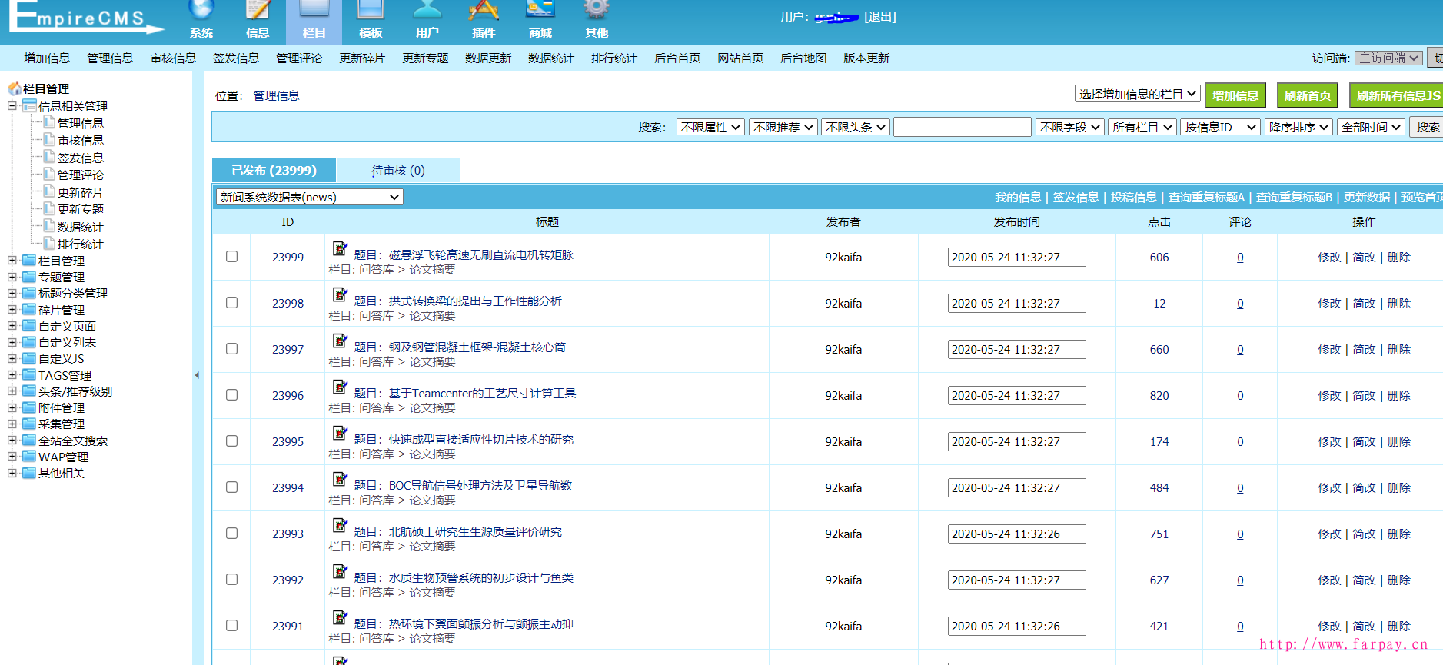Click 修改 for row 23999
The width and height of the screenshot is (1443, 665).
pyautogui.click(x=1329, y=257)
